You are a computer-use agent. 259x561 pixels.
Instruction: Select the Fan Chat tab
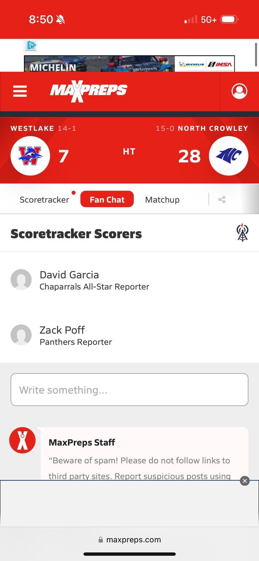107,199
